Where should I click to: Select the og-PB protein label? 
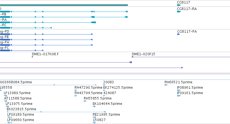coord(4,37)
